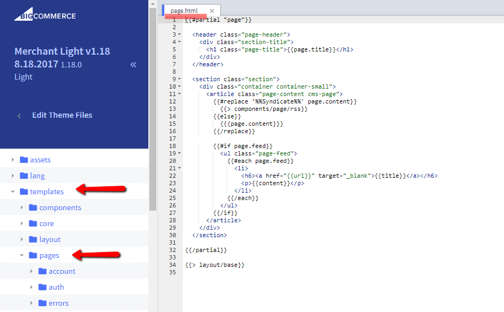Image resolution: width=504 pixels, height=312 pixels.
Task: Click the account tree label
Action: point(62,271)
